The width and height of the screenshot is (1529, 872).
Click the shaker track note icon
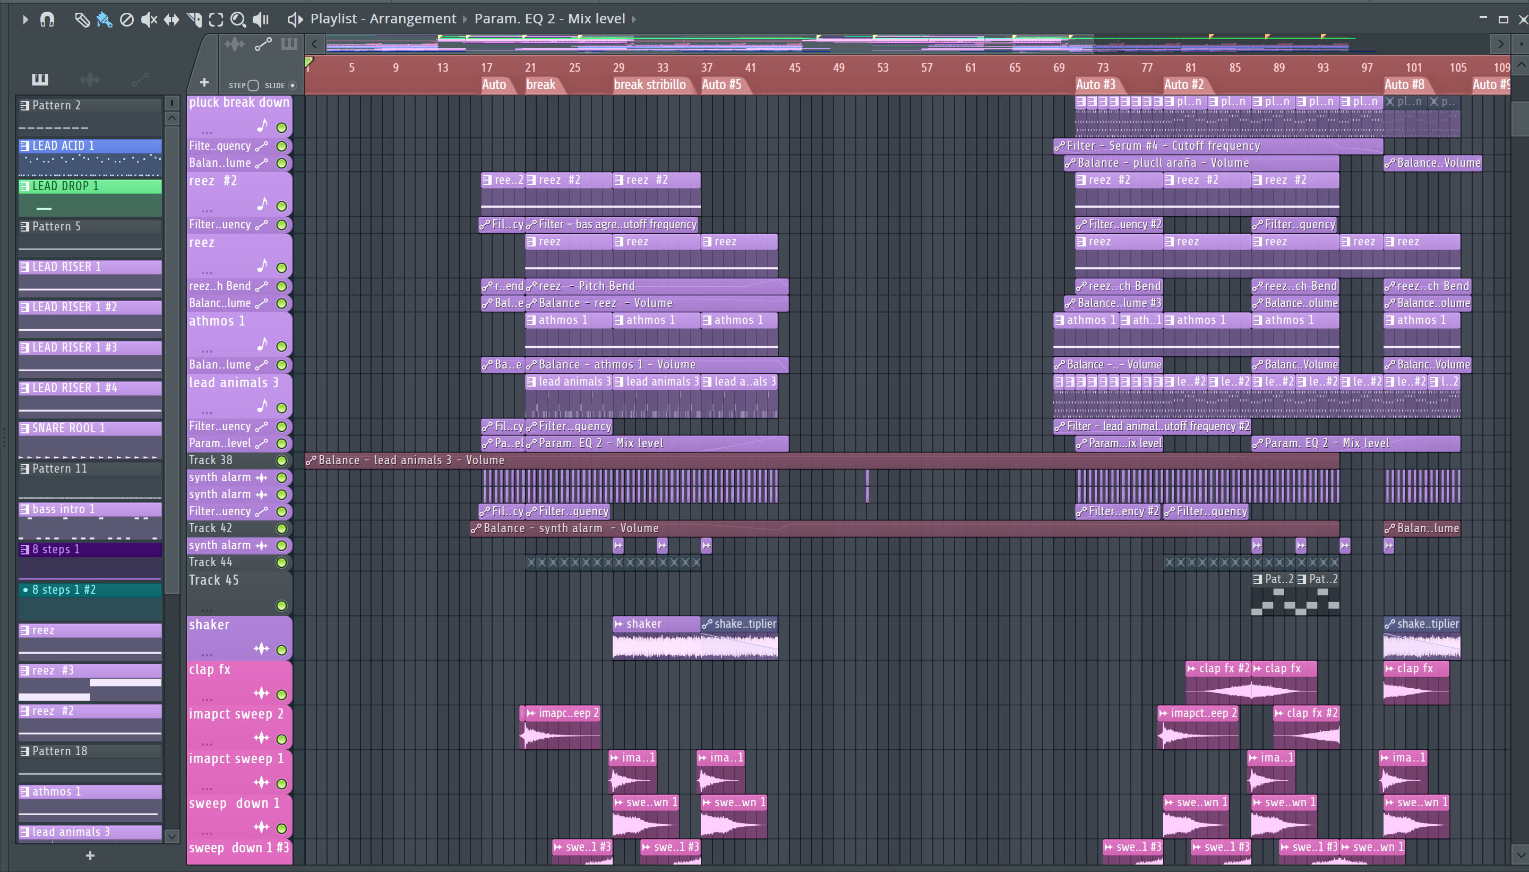pos(262,648)
